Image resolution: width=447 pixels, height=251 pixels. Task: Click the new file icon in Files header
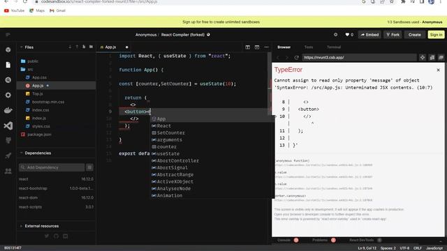[84, 47]
